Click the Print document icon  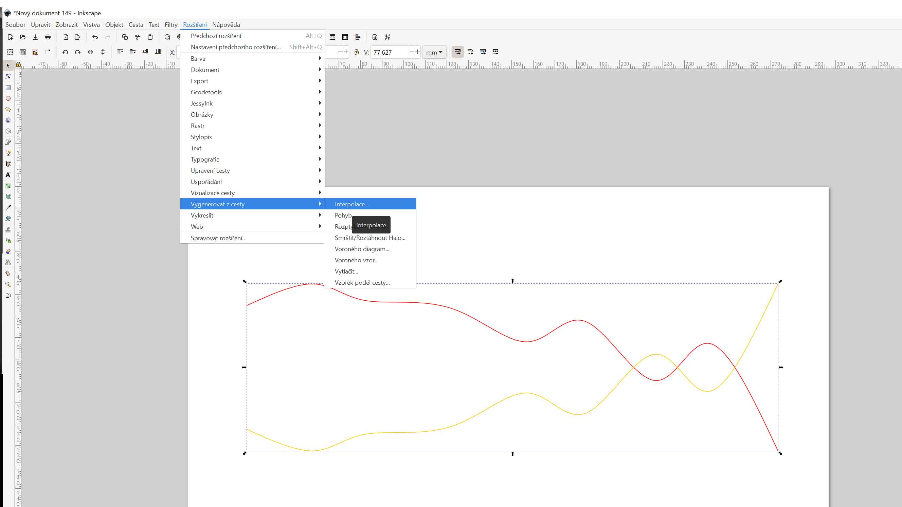[x=48, y=37]
